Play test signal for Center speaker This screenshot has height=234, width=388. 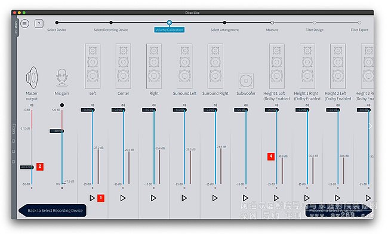pyautogui.click(x=123, y=198)
